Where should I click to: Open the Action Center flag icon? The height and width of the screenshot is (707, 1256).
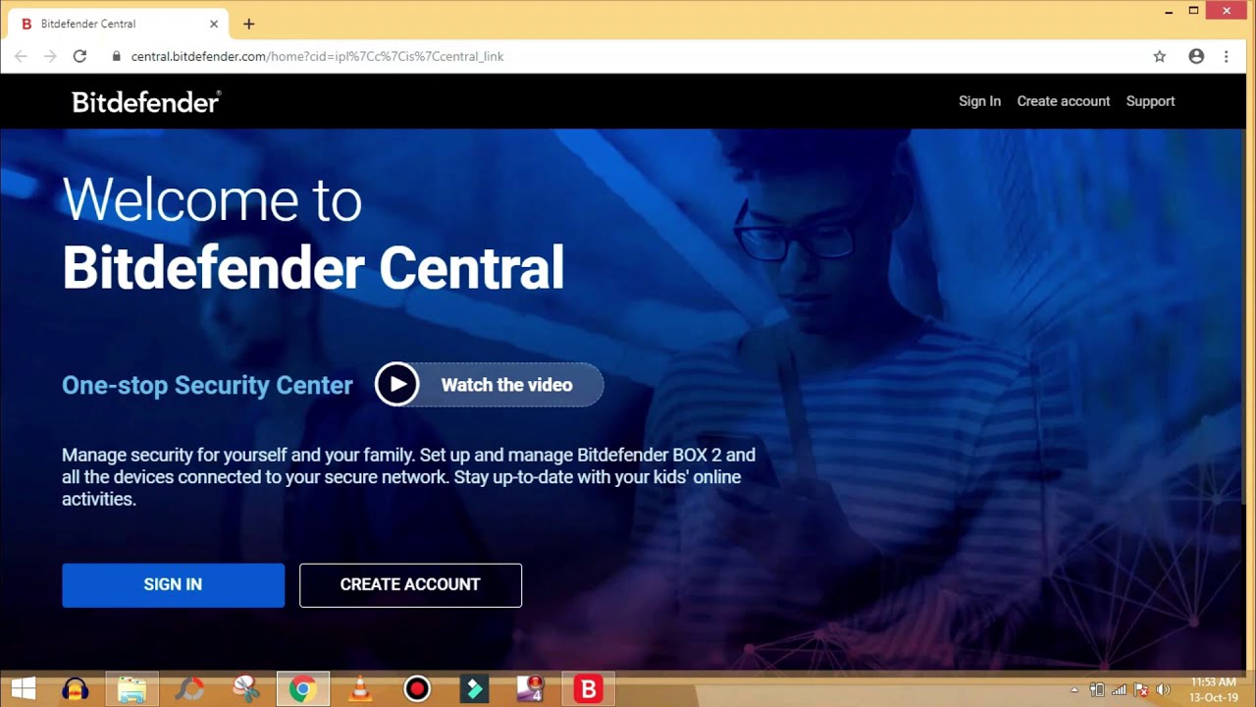click(1141, 690)
